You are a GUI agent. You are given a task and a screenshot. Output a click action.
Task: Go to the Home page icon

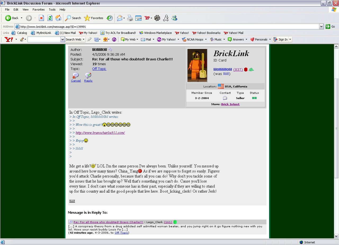(58, 18)
